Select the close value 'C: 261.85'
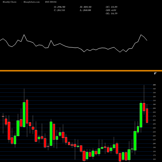The image size is (162, 162). 59,10
